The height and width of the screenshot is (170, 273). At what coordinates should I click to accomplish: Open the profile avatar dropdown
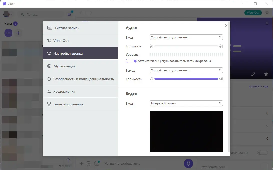(x=8, y=14)
